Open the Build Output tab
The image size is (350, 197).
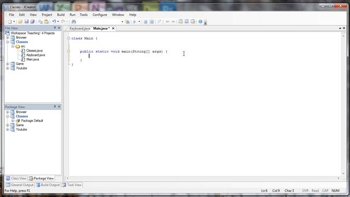tap(48, 185)
